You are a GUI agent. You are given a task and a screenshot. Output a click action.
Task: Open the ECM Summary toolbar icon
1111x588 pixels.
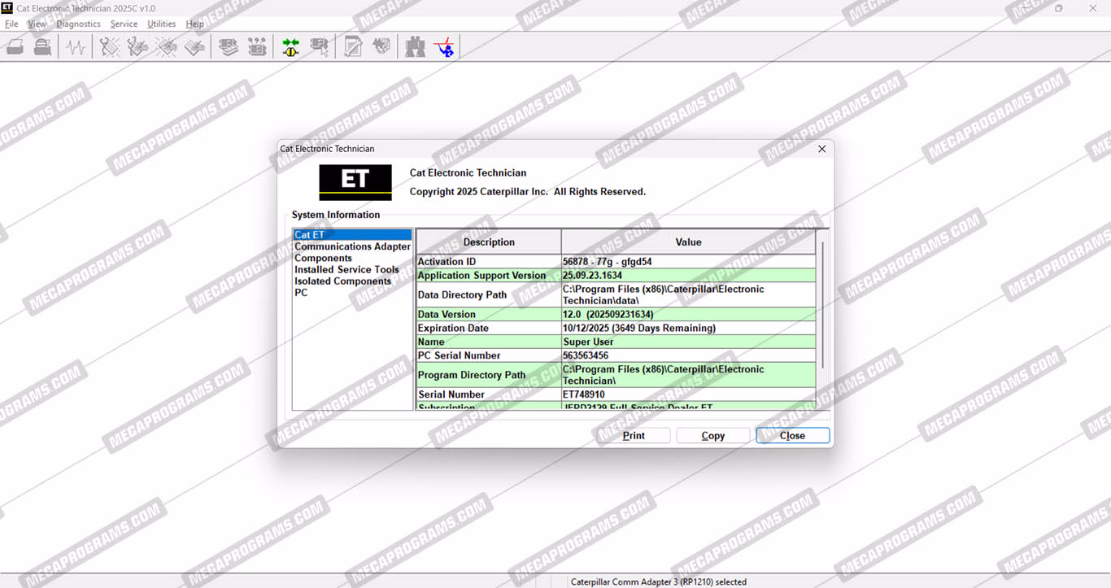pos(229,48)
